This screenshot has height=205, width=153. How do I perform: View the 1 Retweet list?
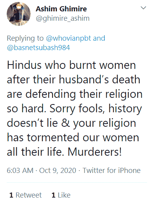pyautogui.click(x=25, y=195)
